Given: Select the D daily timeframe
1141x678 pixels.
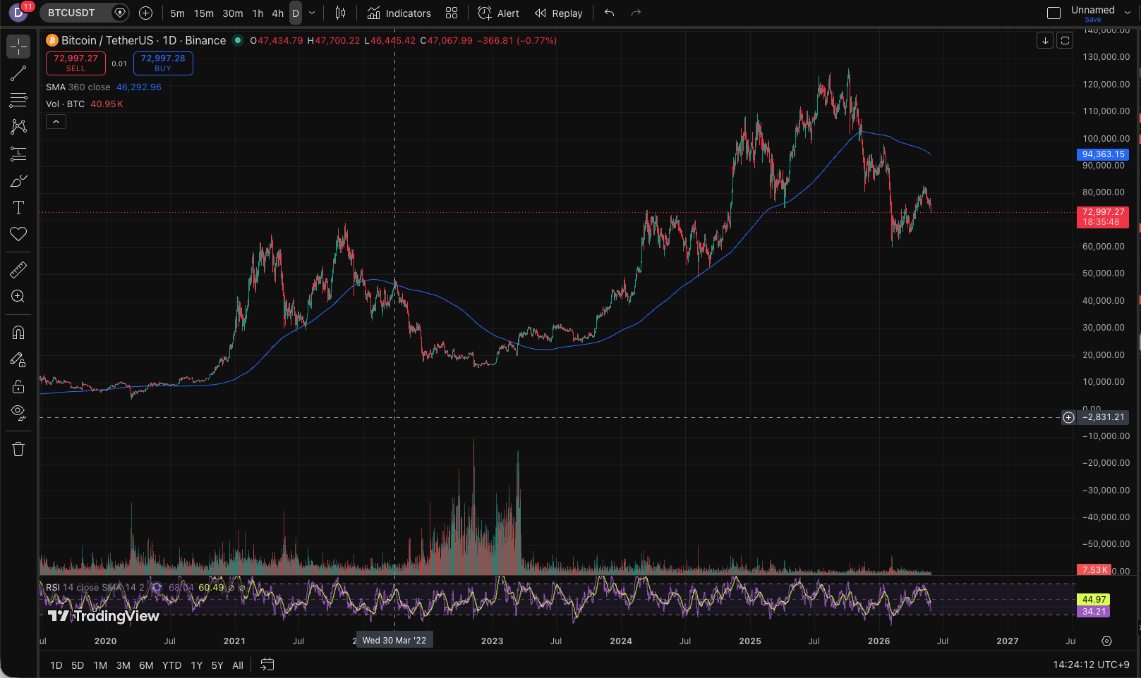Looking at the screenshot, I should pos(296,13).
